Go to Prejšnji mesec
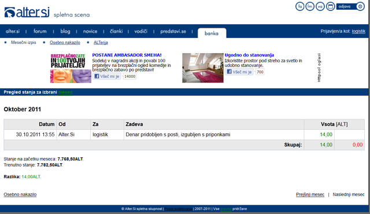 tap(310, 194)
